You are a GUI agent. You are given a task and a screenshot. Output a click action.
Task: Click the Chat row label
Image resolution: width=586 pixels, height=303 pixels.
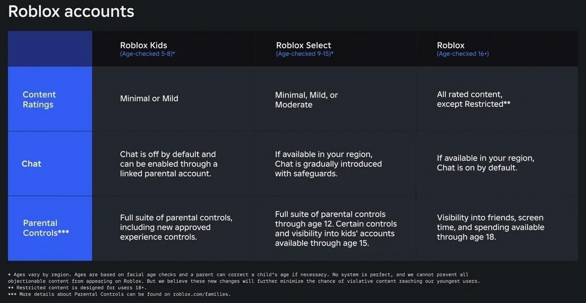tap(31, 164)
